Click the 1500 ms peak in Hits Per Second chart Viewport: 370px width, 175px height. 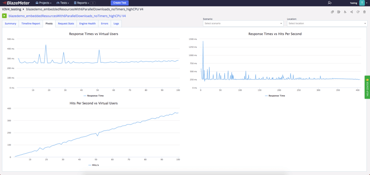tap(203, 41)
